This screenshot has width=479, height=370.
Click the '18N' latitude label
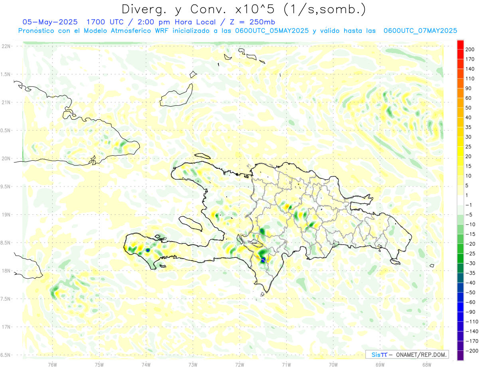click(x=6, y=271)
